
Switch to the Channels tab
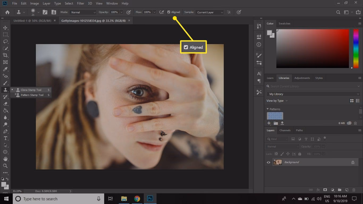coord(285,130)
